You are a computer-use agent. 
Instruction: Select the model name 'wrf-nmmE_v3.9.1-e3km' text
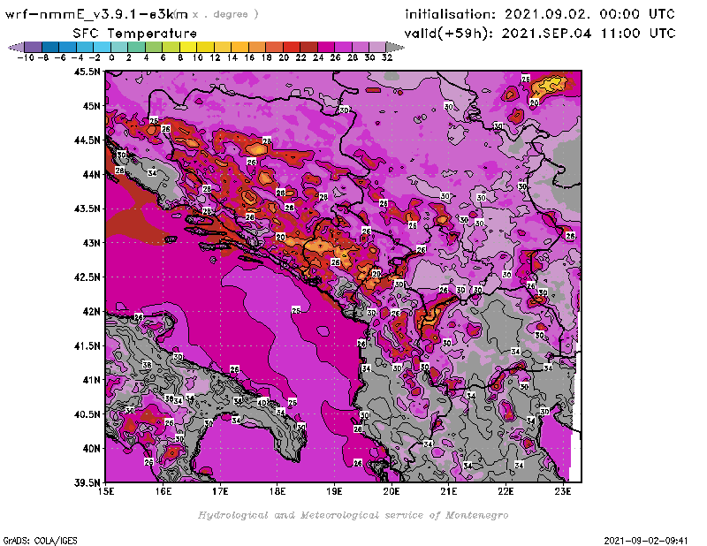[96, 14]
